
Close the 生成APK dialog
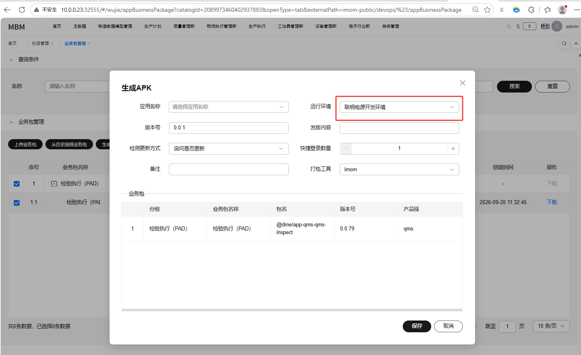click(462, 83)
